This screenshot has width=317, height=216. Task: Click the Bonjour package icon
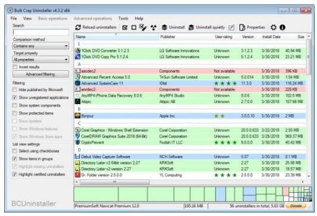77,116
